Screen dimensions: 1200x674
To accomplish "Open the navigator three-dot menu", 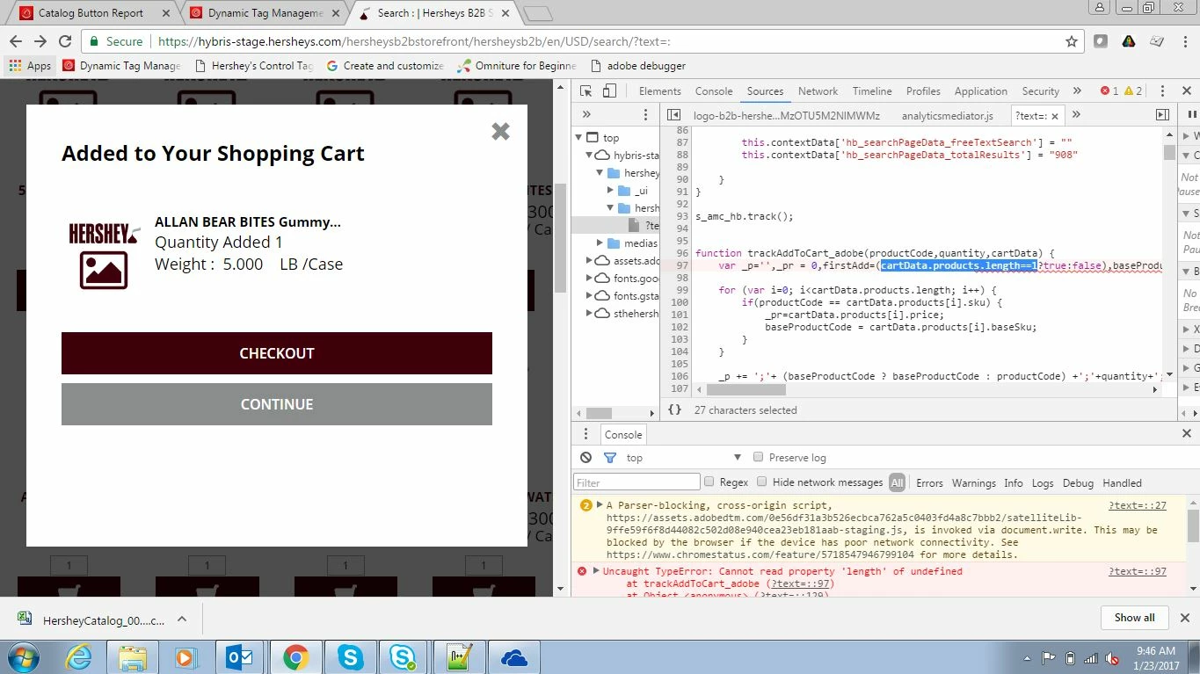I will tap(645, 114).
